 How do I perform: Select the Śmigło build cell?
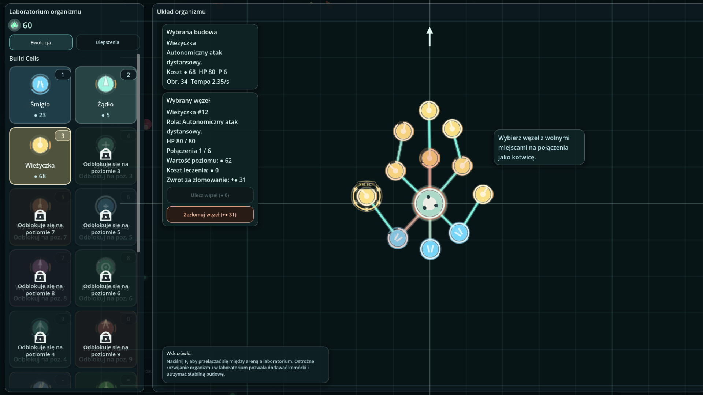click(x=40, y=95)
